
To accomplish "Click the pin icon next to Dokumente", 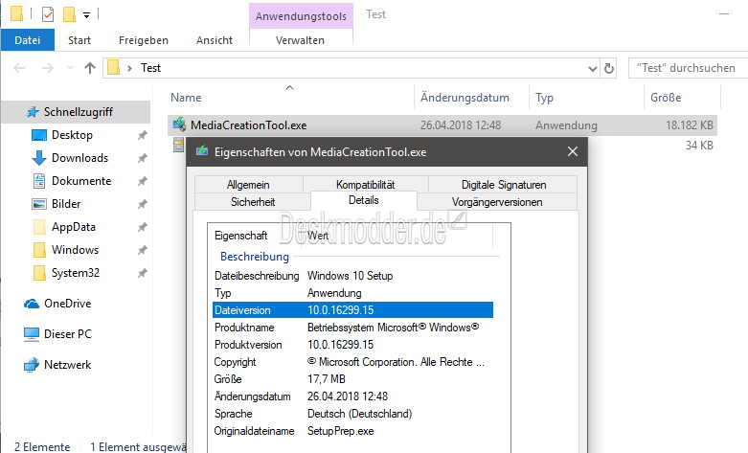I will [142, 181].
